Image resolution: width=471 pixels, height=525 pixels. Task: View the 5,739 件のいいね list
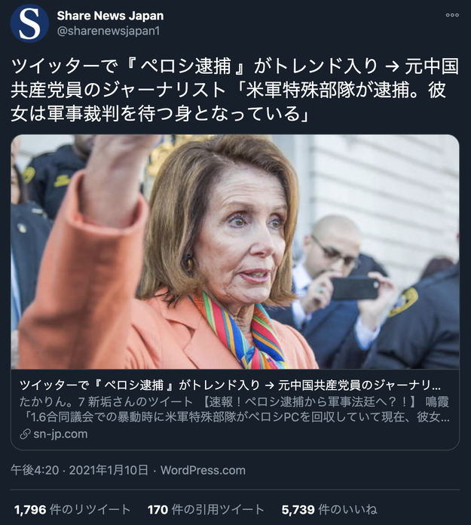tap(329, 510)
